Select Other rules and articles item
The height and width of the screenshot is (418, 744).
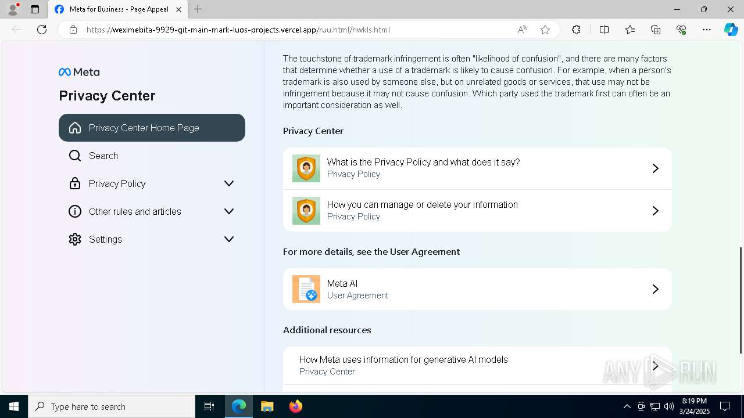pyautogui.click(x=152, y=211)
